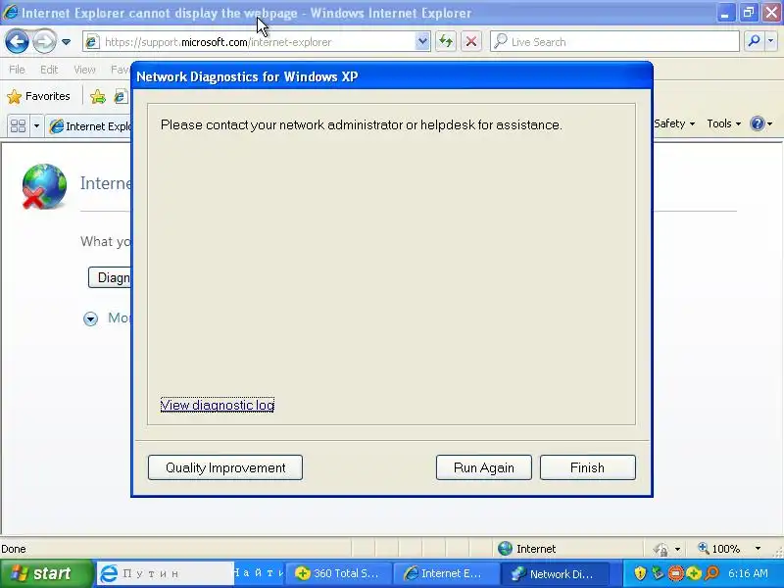784x588 pixels.
Task: Click Safely Remove Hardware tray icon
Action: click(658, 573)
